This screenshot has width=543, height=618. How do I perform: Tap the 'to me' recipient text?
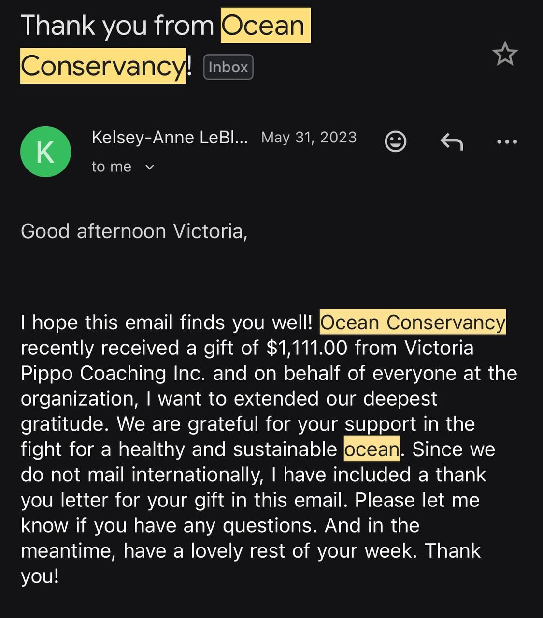(x=112, y=167)
